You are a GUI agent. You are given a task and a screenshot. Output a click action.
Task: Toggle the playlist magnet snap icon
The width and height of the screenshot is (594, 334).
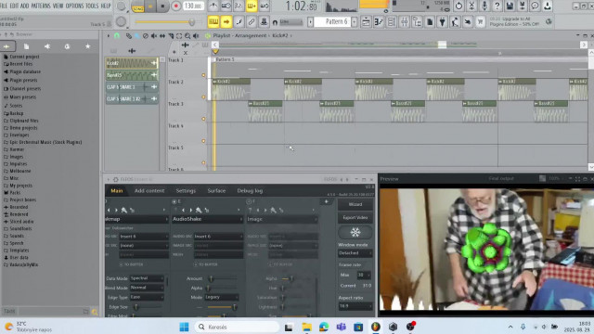117,35
